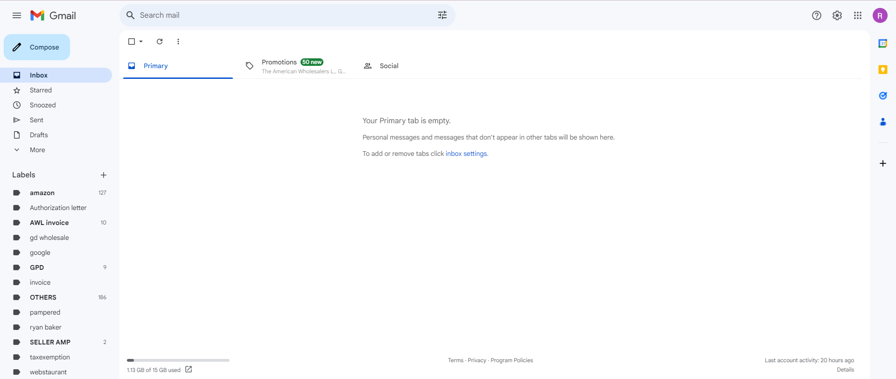Open the ryan baker label

click(x=56, y=327)
